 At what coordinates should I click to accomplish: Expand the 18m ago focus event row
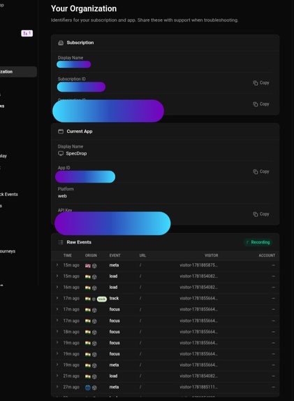point(57,332)
